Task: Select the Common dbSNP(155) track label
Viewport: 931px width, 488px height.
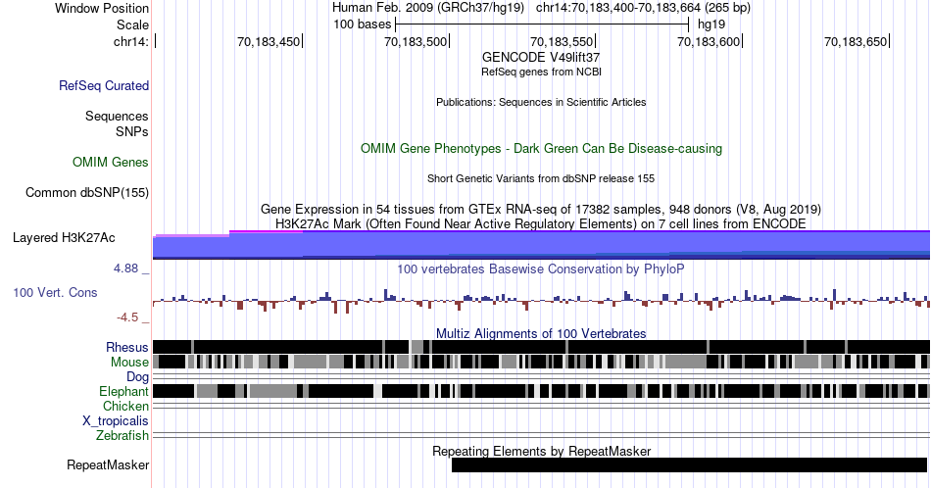Action: [86, 192]
